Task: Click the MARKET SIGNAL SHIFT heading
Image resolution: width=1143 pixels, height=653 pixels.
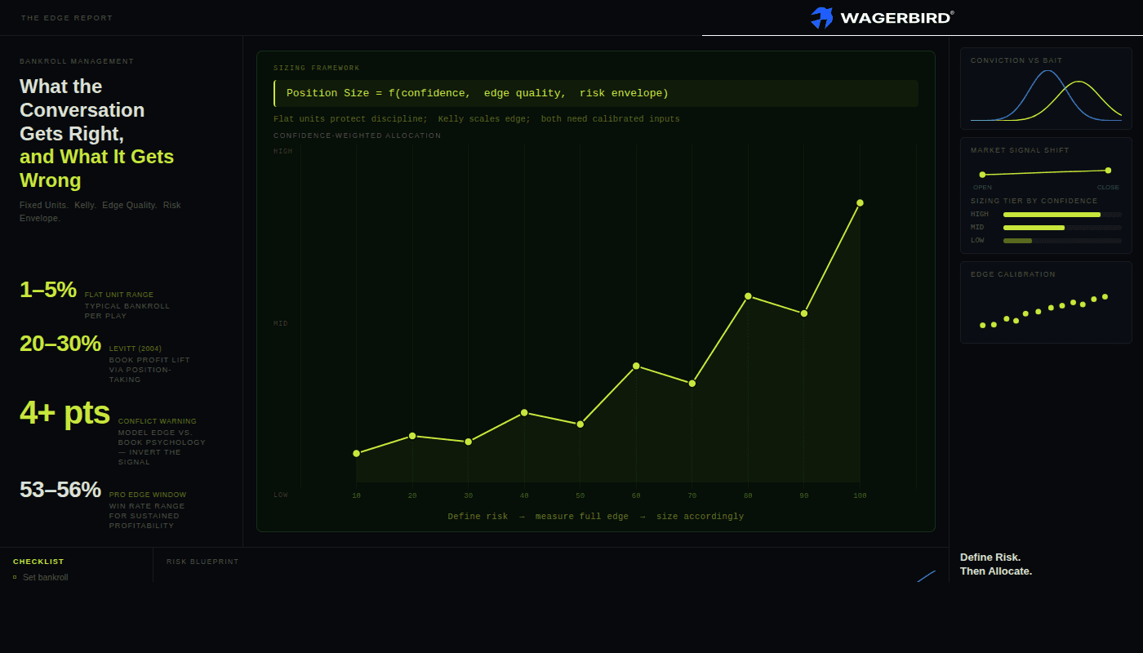Action: [1020, 150]
